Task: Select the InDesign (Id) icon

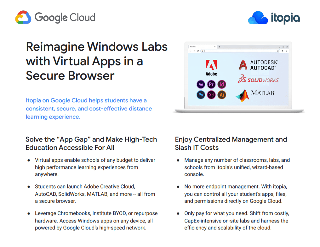Action: click(222, 84)
